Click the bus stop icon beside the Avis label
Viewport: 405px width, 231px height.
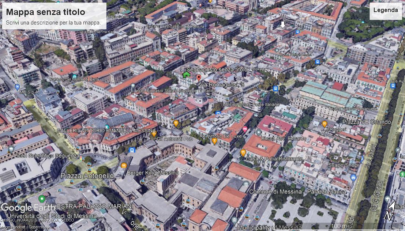click(x=393, y=86)
